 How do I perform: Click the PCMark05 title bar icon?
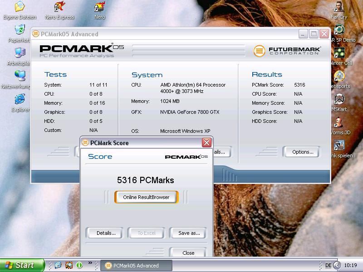36,34
